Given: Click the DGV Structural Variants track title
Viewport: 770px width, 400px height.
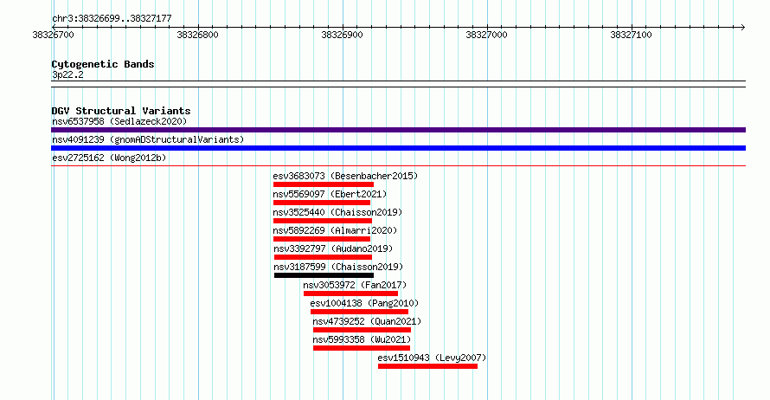Looking at the screenshot, I should pos(121,111).
